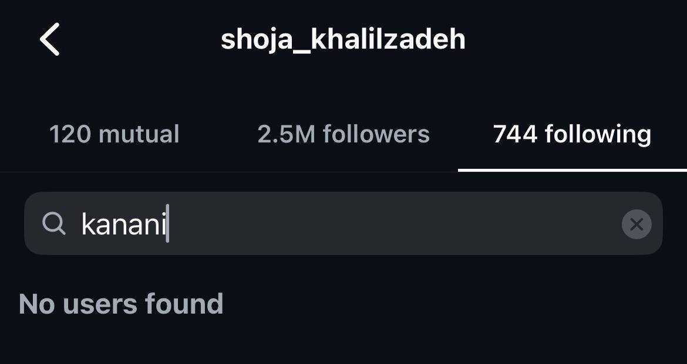Go back using the left chevron arrow
The image size is (687, 364).
click(x=50, y=40)
